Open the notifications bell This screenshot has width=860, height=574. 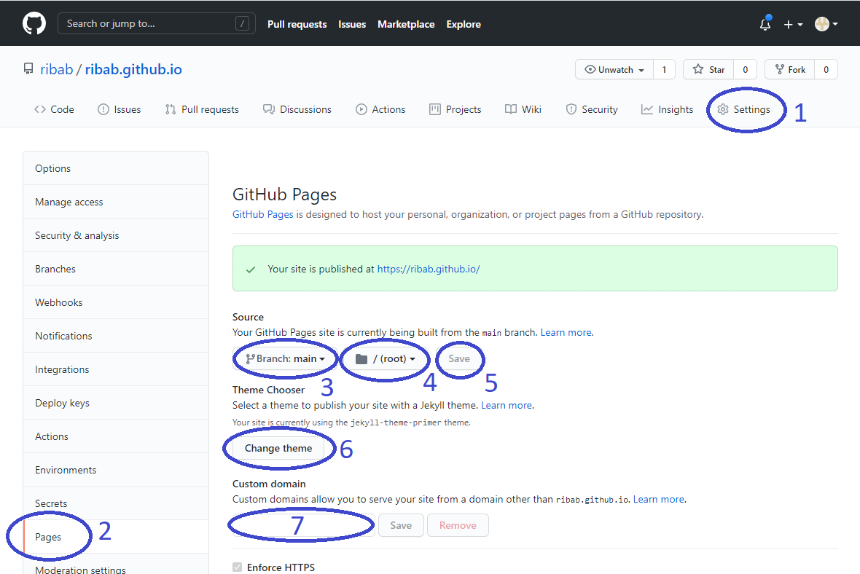[x=765, y=24]
